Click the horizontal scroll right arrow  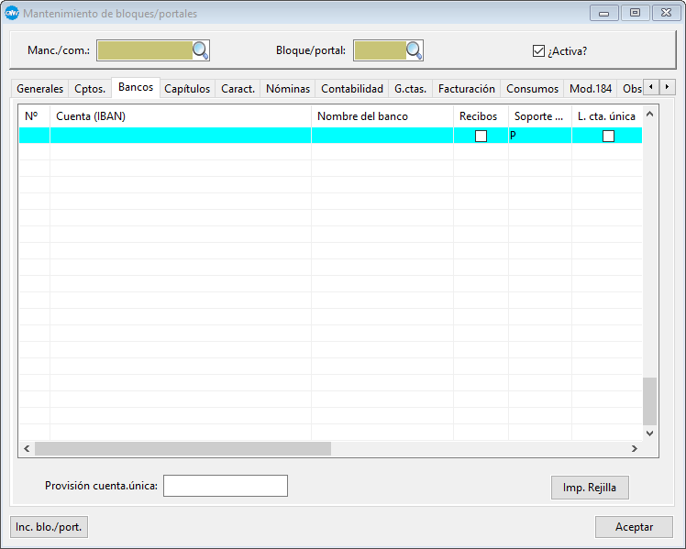(633, 449)
